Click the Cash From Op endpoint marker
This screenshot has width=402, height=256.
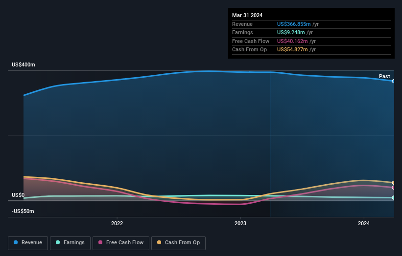click(394, 183)
